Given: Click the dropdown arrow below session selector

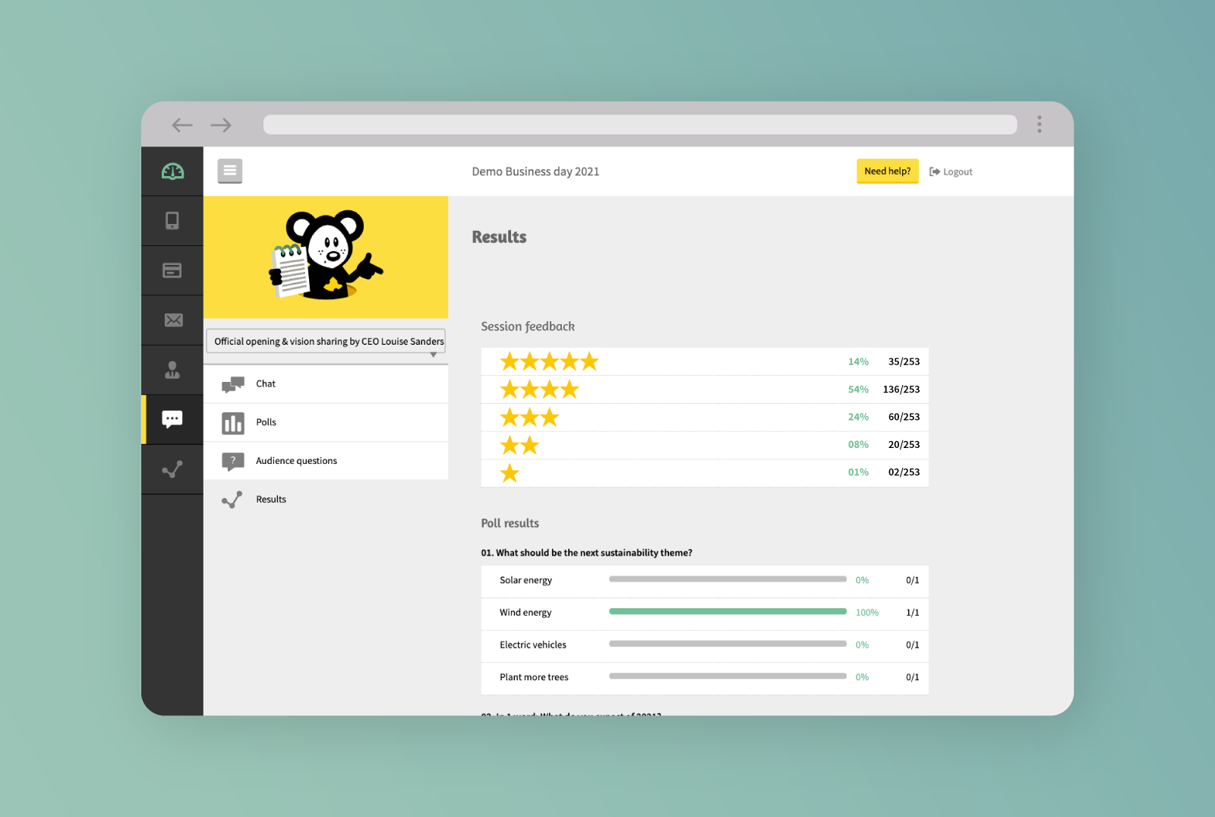Looking at the screenshot, I should coord(434,355).
